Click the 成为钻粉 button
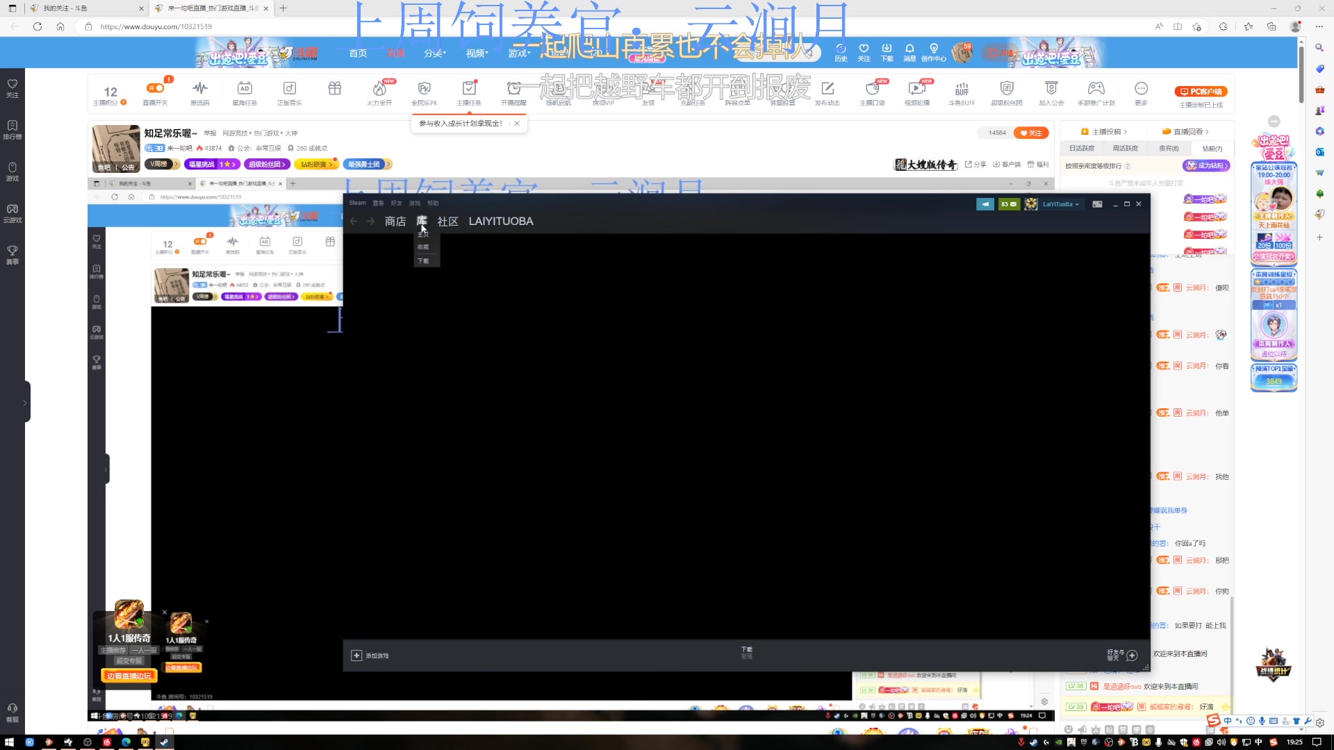 [x=1206, y=166]
